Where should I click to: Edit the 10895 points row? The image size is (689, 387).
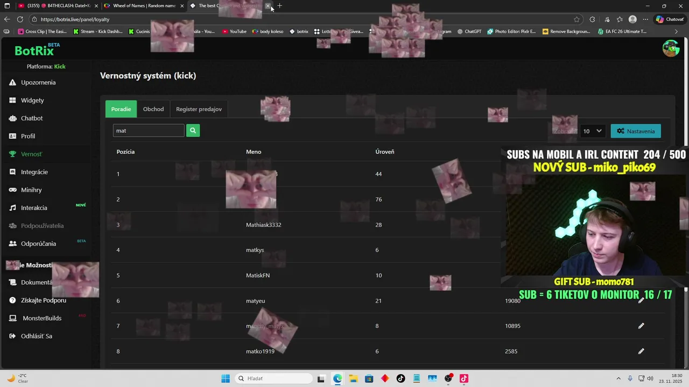coord(641,326)
